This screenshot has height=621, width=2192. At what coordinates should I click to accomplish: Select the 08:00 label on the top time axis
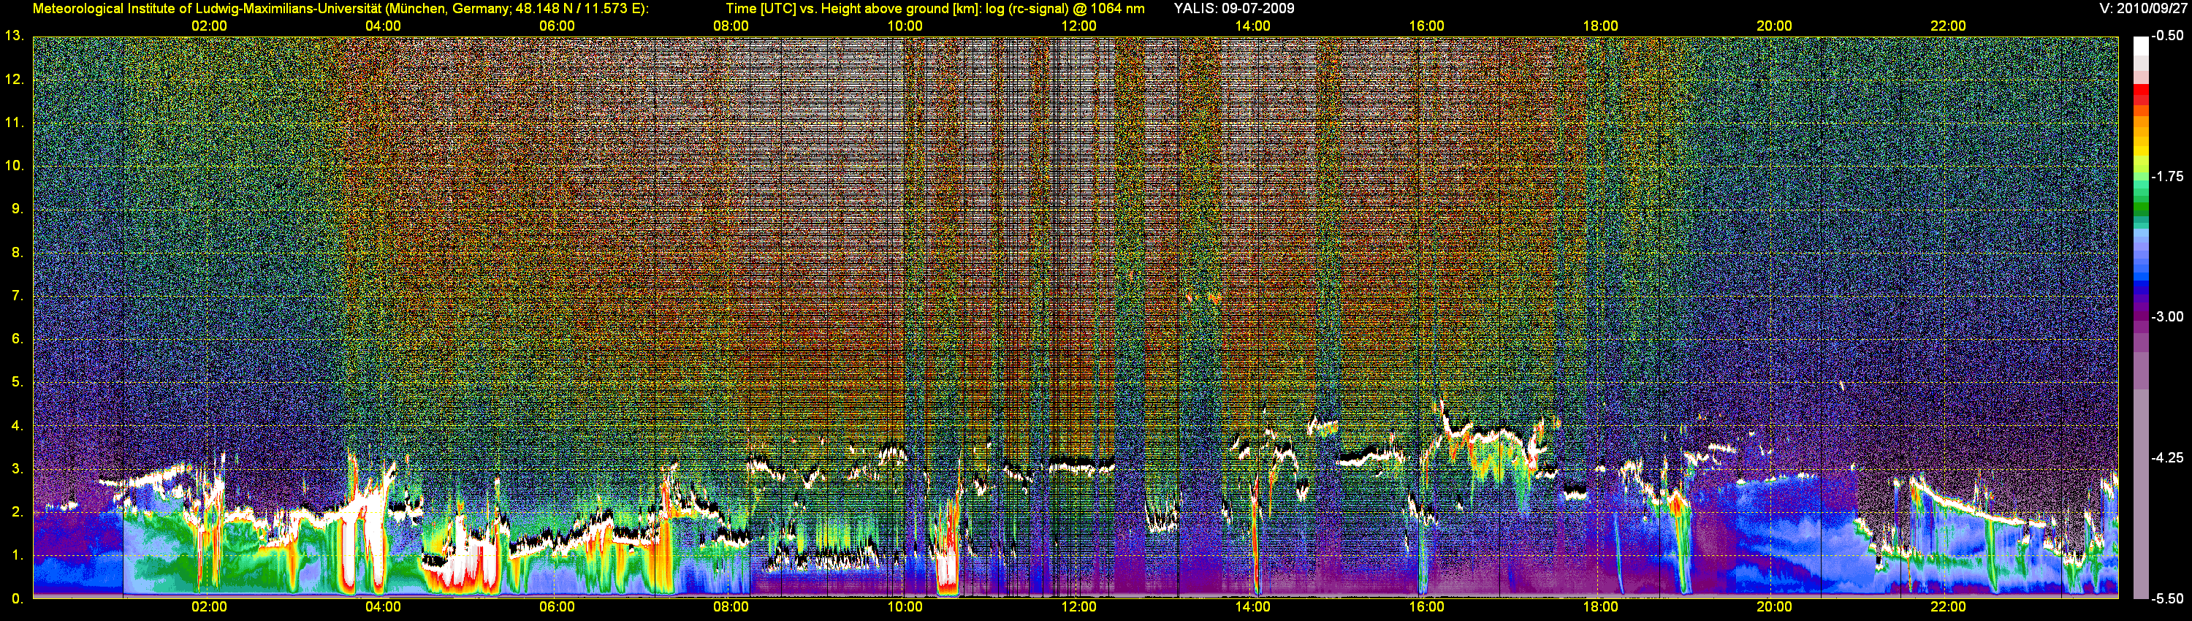click(731, 26)
